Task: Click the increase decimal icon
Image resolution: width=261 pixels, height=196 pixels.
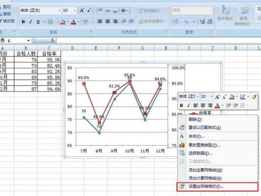Action: (202, 22)
